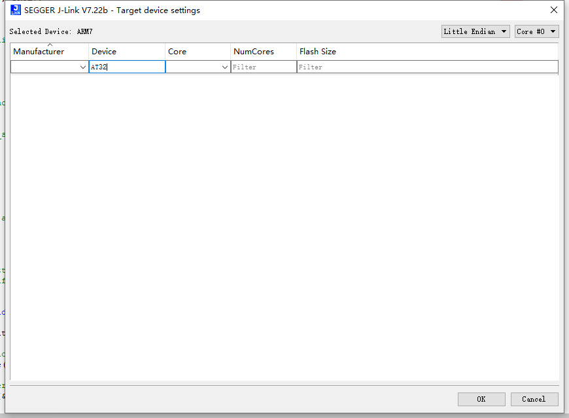Open the Core #0 dropdown
Screen dimensions: 569x418
(536, 31)
